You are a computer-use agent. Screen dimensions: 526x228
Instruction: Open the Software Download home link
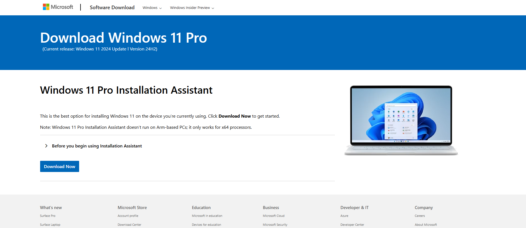[112, 8]
